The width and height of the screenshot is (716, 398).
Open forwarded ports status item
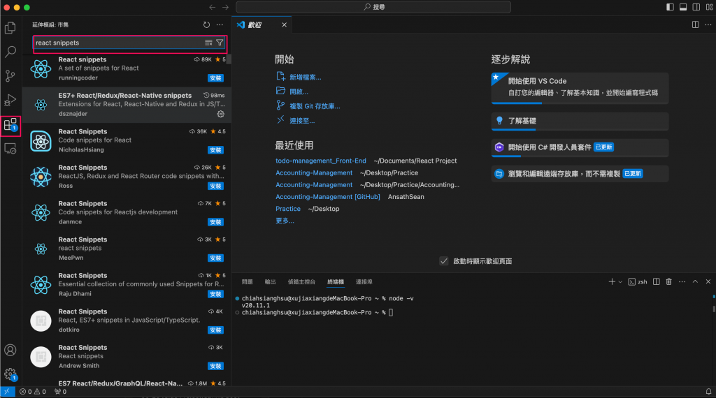[60, 392]
